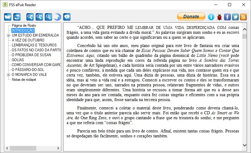251x153 pixels.
Task: Open Notas de rodapé entry
Action: coord(24,80)
